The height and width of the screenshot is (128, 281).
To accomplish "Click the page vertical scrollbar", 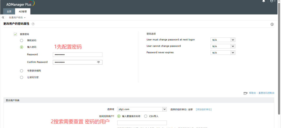I will tap(279, 59).
